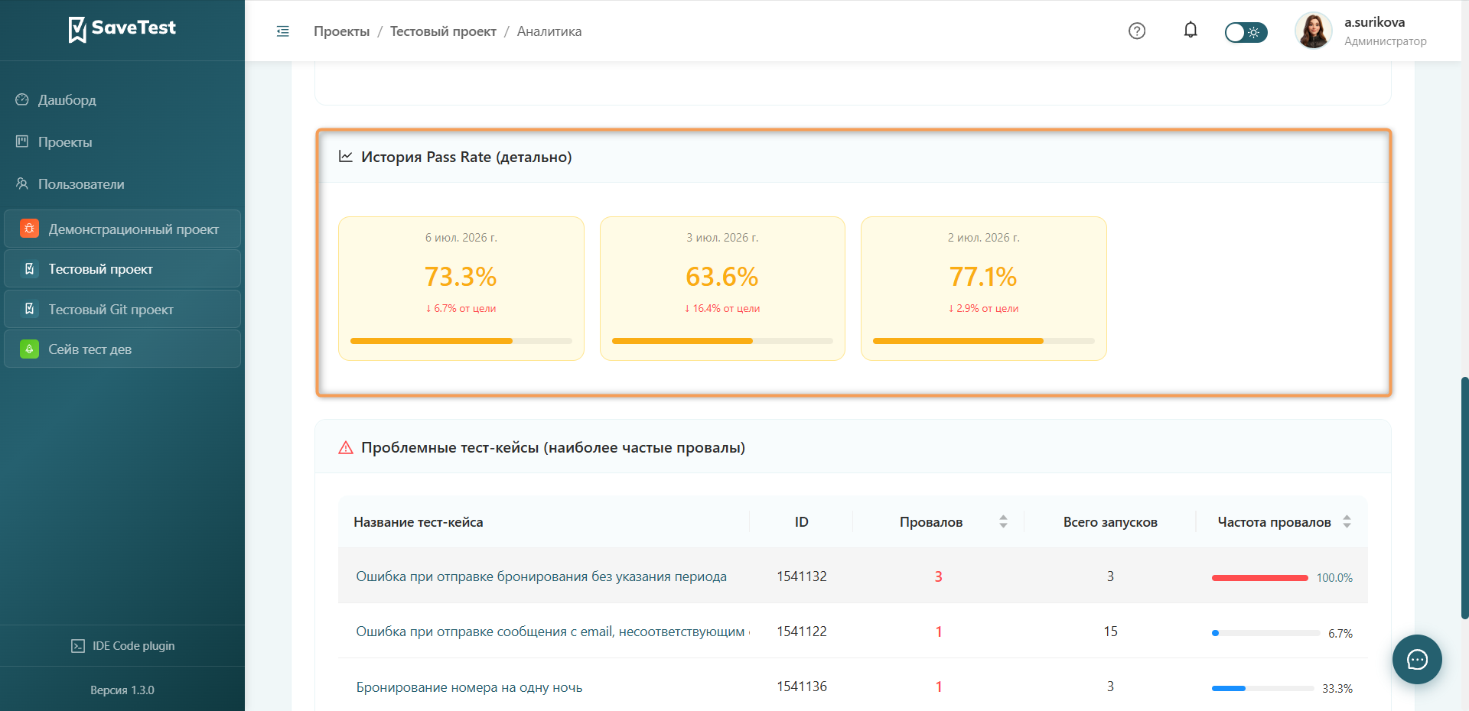Click a.surikova profile avatar
Image resolution: width=1469 pixels, height=711 pixels.
[1313, 31]
